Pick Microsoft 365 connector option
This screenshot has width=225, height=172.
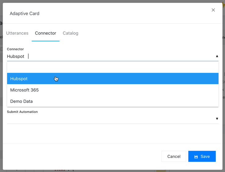113,90
